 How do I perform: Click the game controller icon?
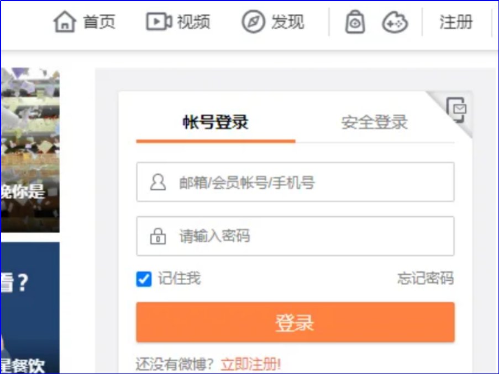[x=396, y=23]
